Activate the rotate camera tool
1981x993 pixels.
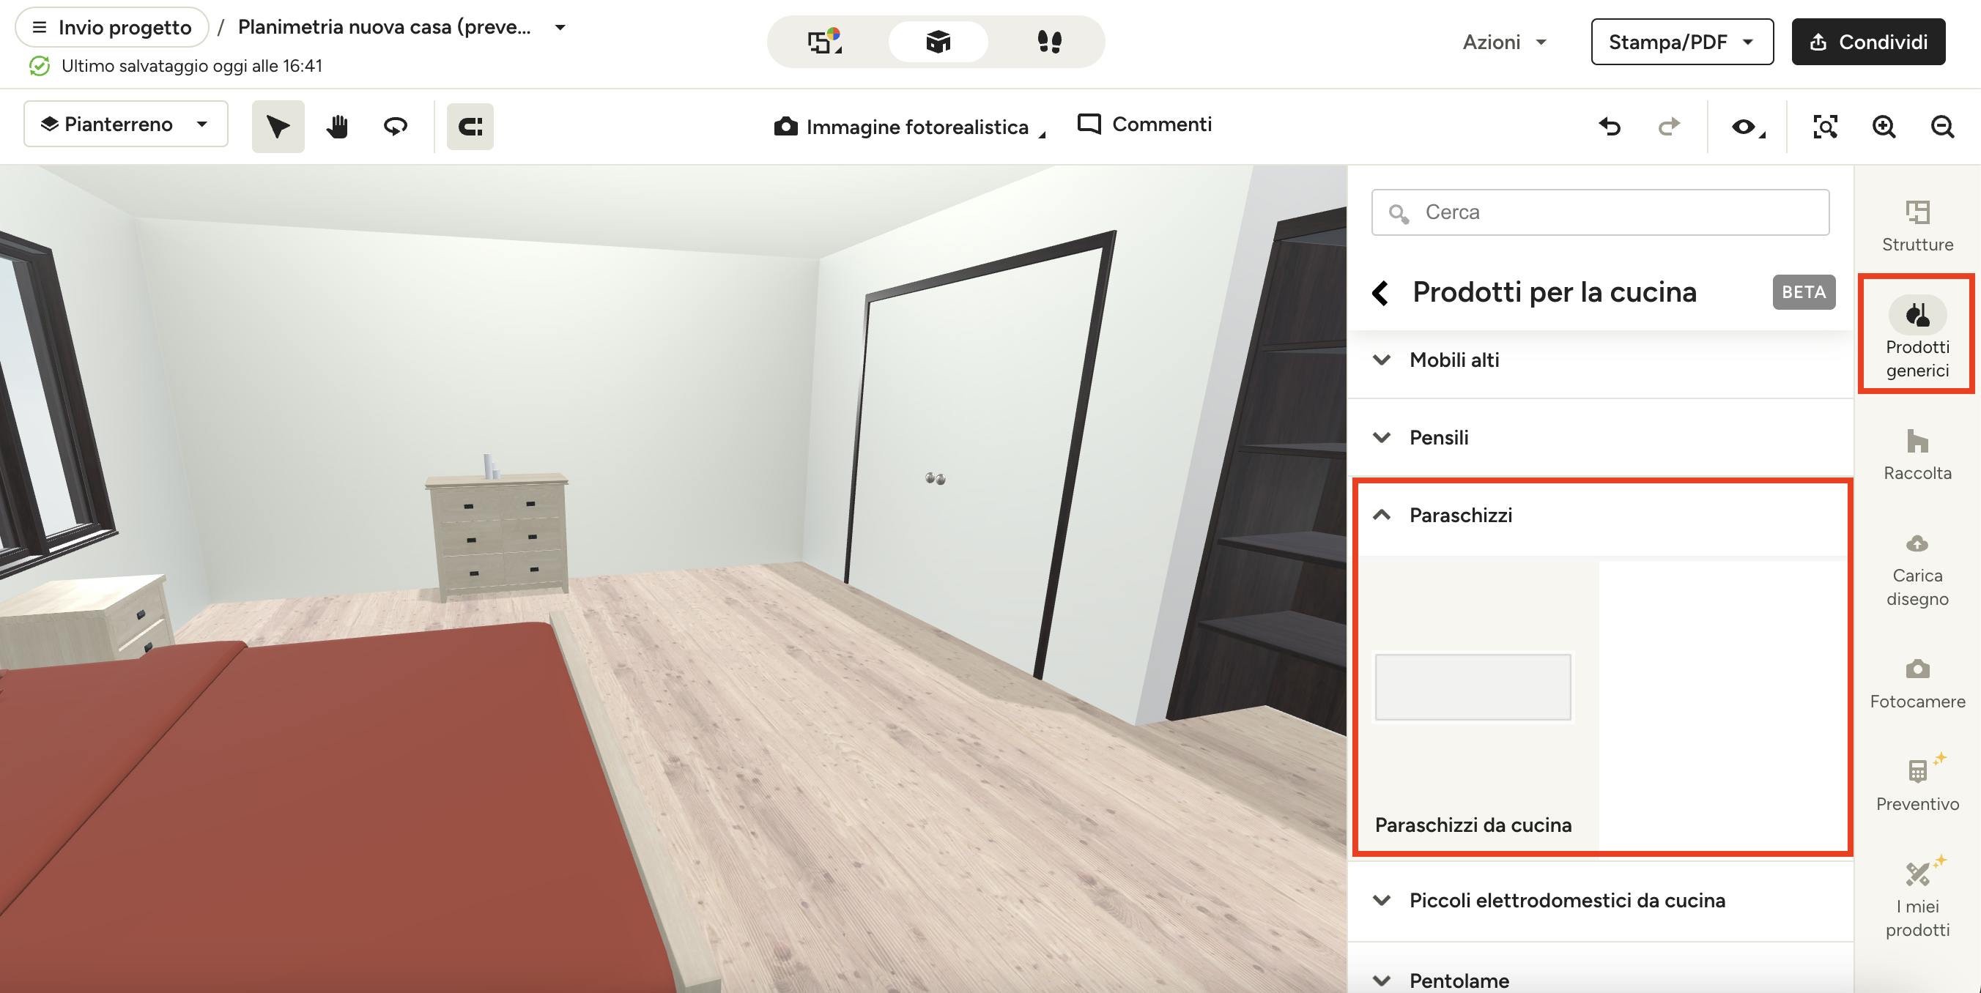click(x=396, y=126)
